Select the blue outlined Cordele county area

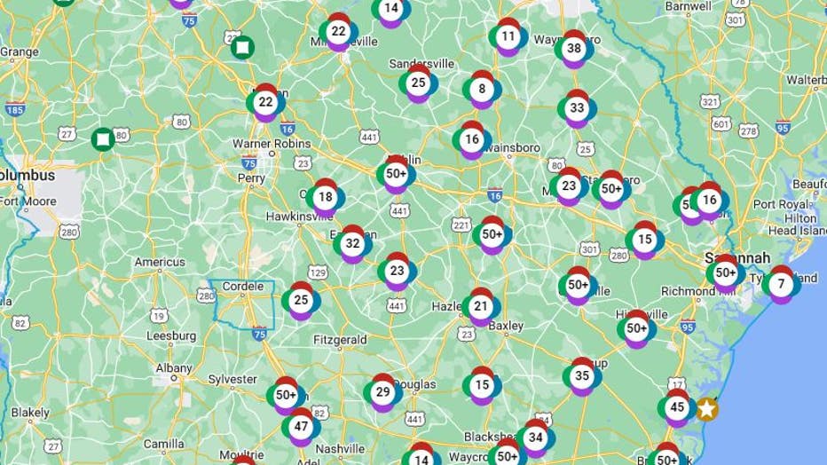(x=242, y=306)
